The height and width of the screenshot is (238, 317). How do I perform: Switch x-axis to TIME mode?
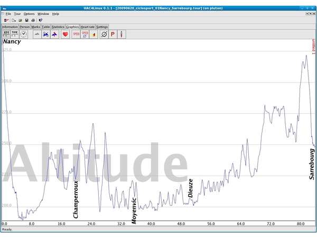tap(15, 34)
